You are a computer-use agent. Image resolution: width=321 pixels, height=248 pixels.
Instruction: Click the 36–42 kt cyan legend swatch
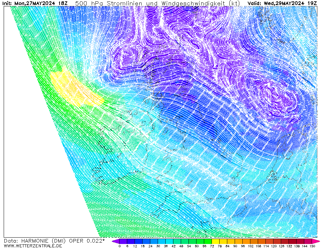pos(169,241)
